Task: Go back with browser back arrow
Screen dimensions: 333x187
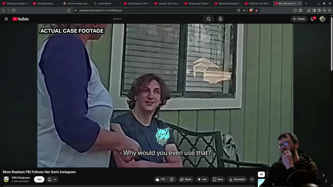Action: 3,10
